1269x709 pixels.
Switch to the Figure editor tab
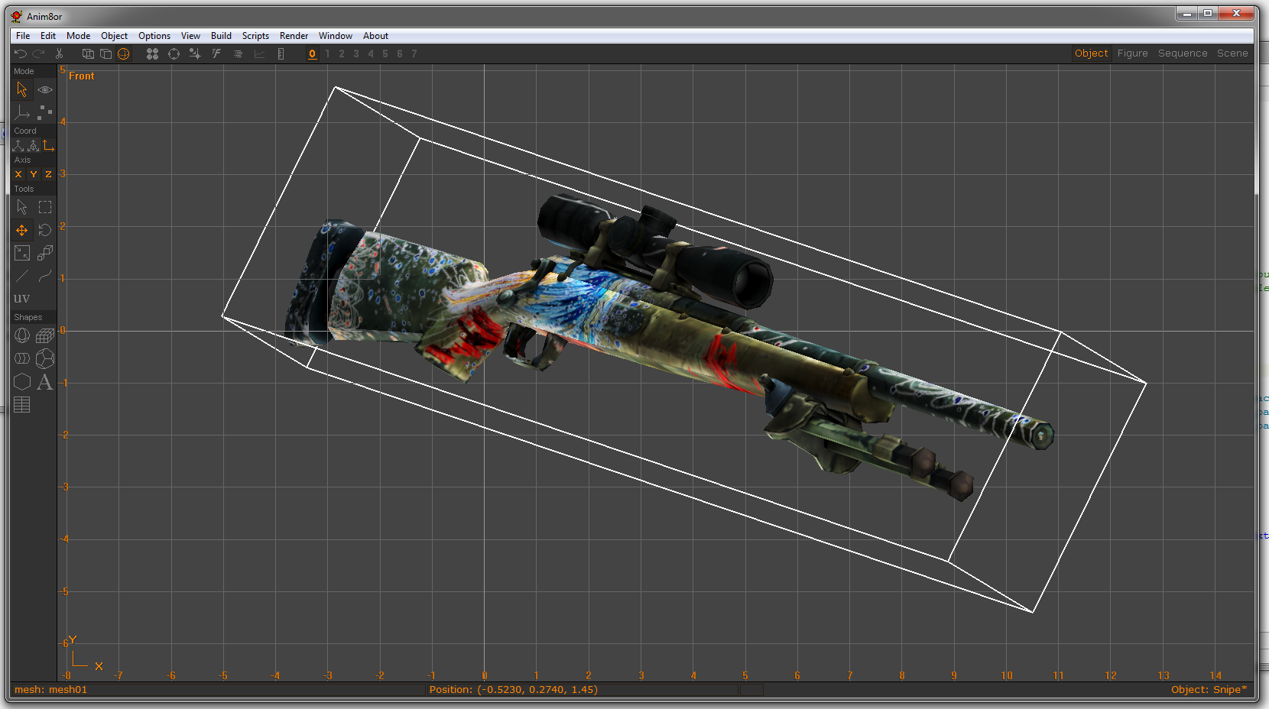pyautogui.click(x=1132, y=53)
